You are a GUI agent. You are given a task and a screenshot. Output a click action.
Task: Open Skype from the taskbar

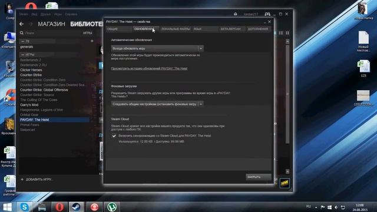[24, 207]
